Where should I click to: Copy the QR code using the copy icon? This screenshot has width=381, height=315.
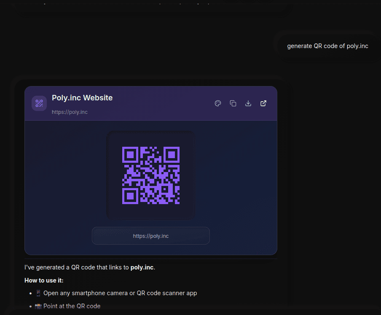click(x=233, y=103)
